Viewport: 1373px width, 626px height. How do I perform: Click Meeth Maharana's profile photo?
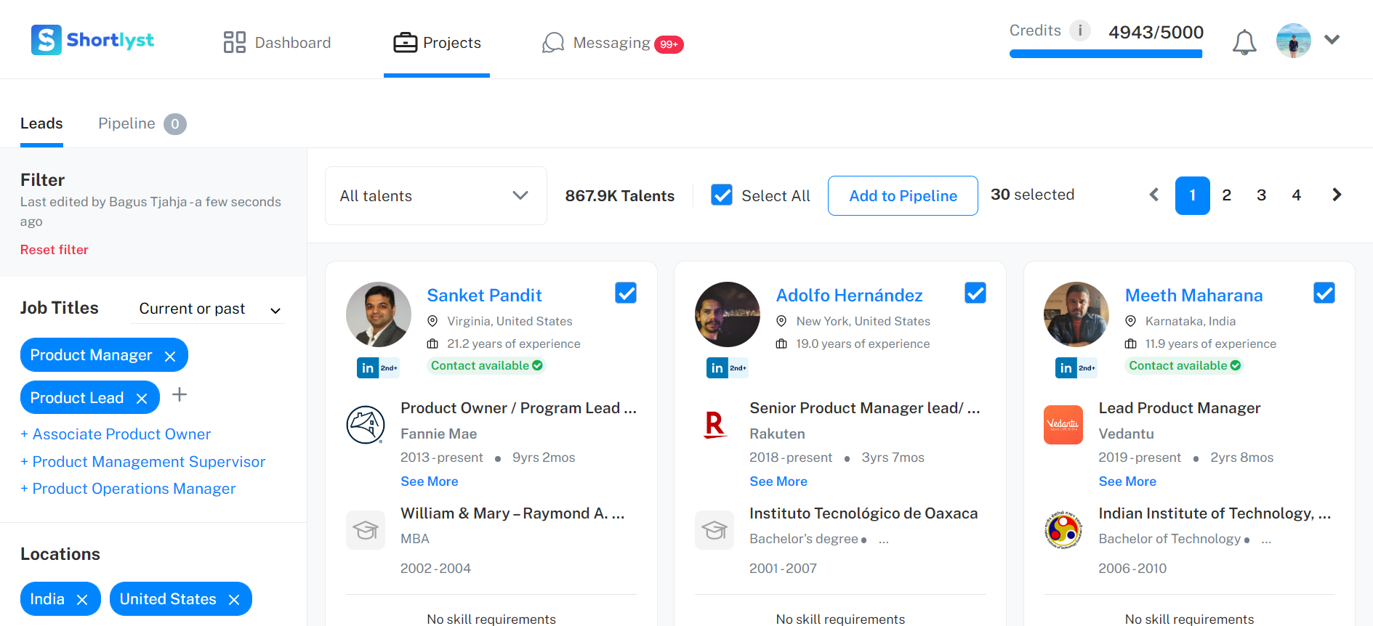click(x=1076, y=314)
